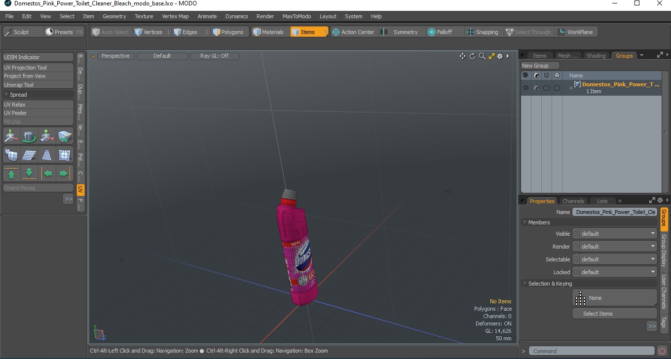
Task: Open settings gear in Properties panel
Action: point(660,200)
